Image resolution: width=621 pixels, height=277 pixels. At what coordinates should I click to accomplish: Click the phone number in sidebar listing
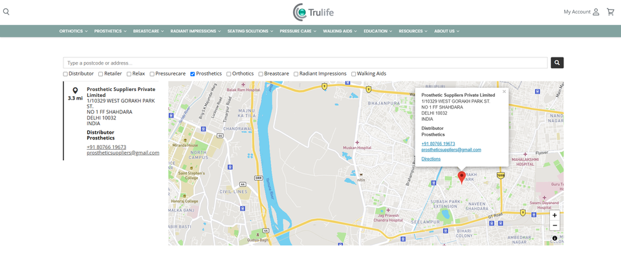[x=107, y=147]
